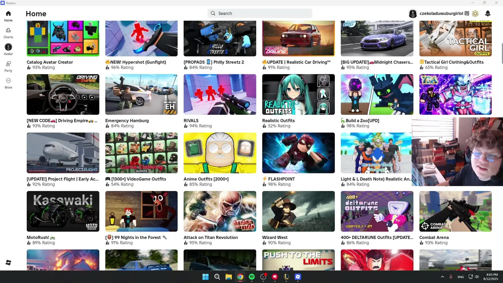The image size is (503, 283).
Task: Open notifications bell
Action: click(488, 13)
